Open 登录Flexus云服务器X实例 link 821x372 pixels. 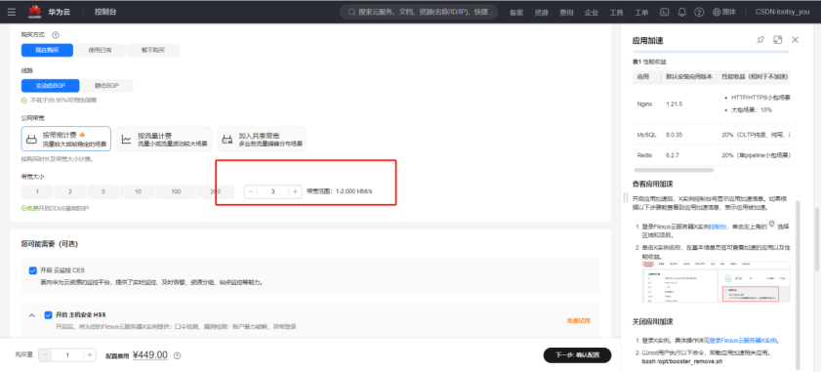pyautogui.click(x=744, y=340)
